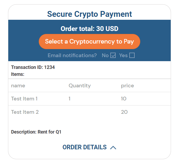Click the Order total: 30 USD text
Viewport: 179px width, 164px height.
point(89,29)
